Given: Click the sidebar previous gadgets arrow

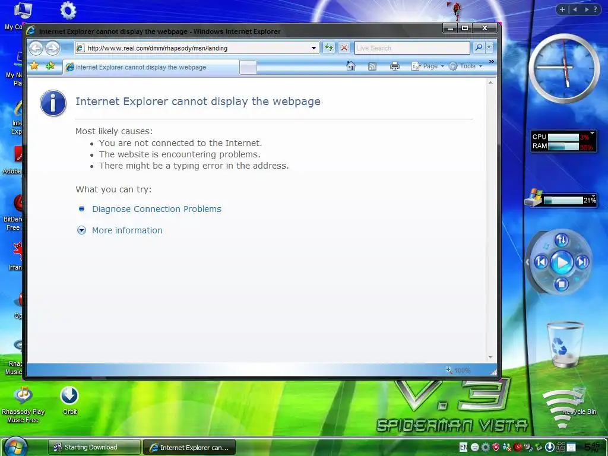Looking at the screenshot, I should point(575,9).
